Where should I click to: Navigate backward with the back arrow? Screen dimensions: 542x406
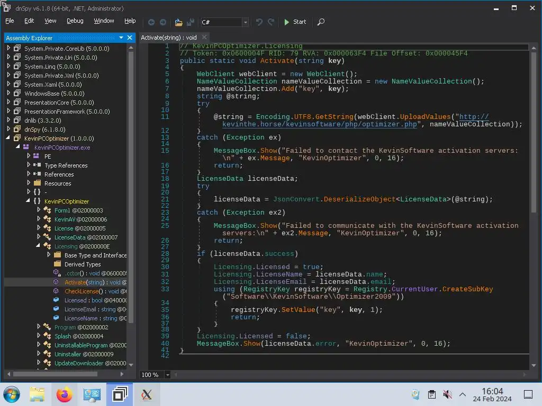click(x=151, y=22)
